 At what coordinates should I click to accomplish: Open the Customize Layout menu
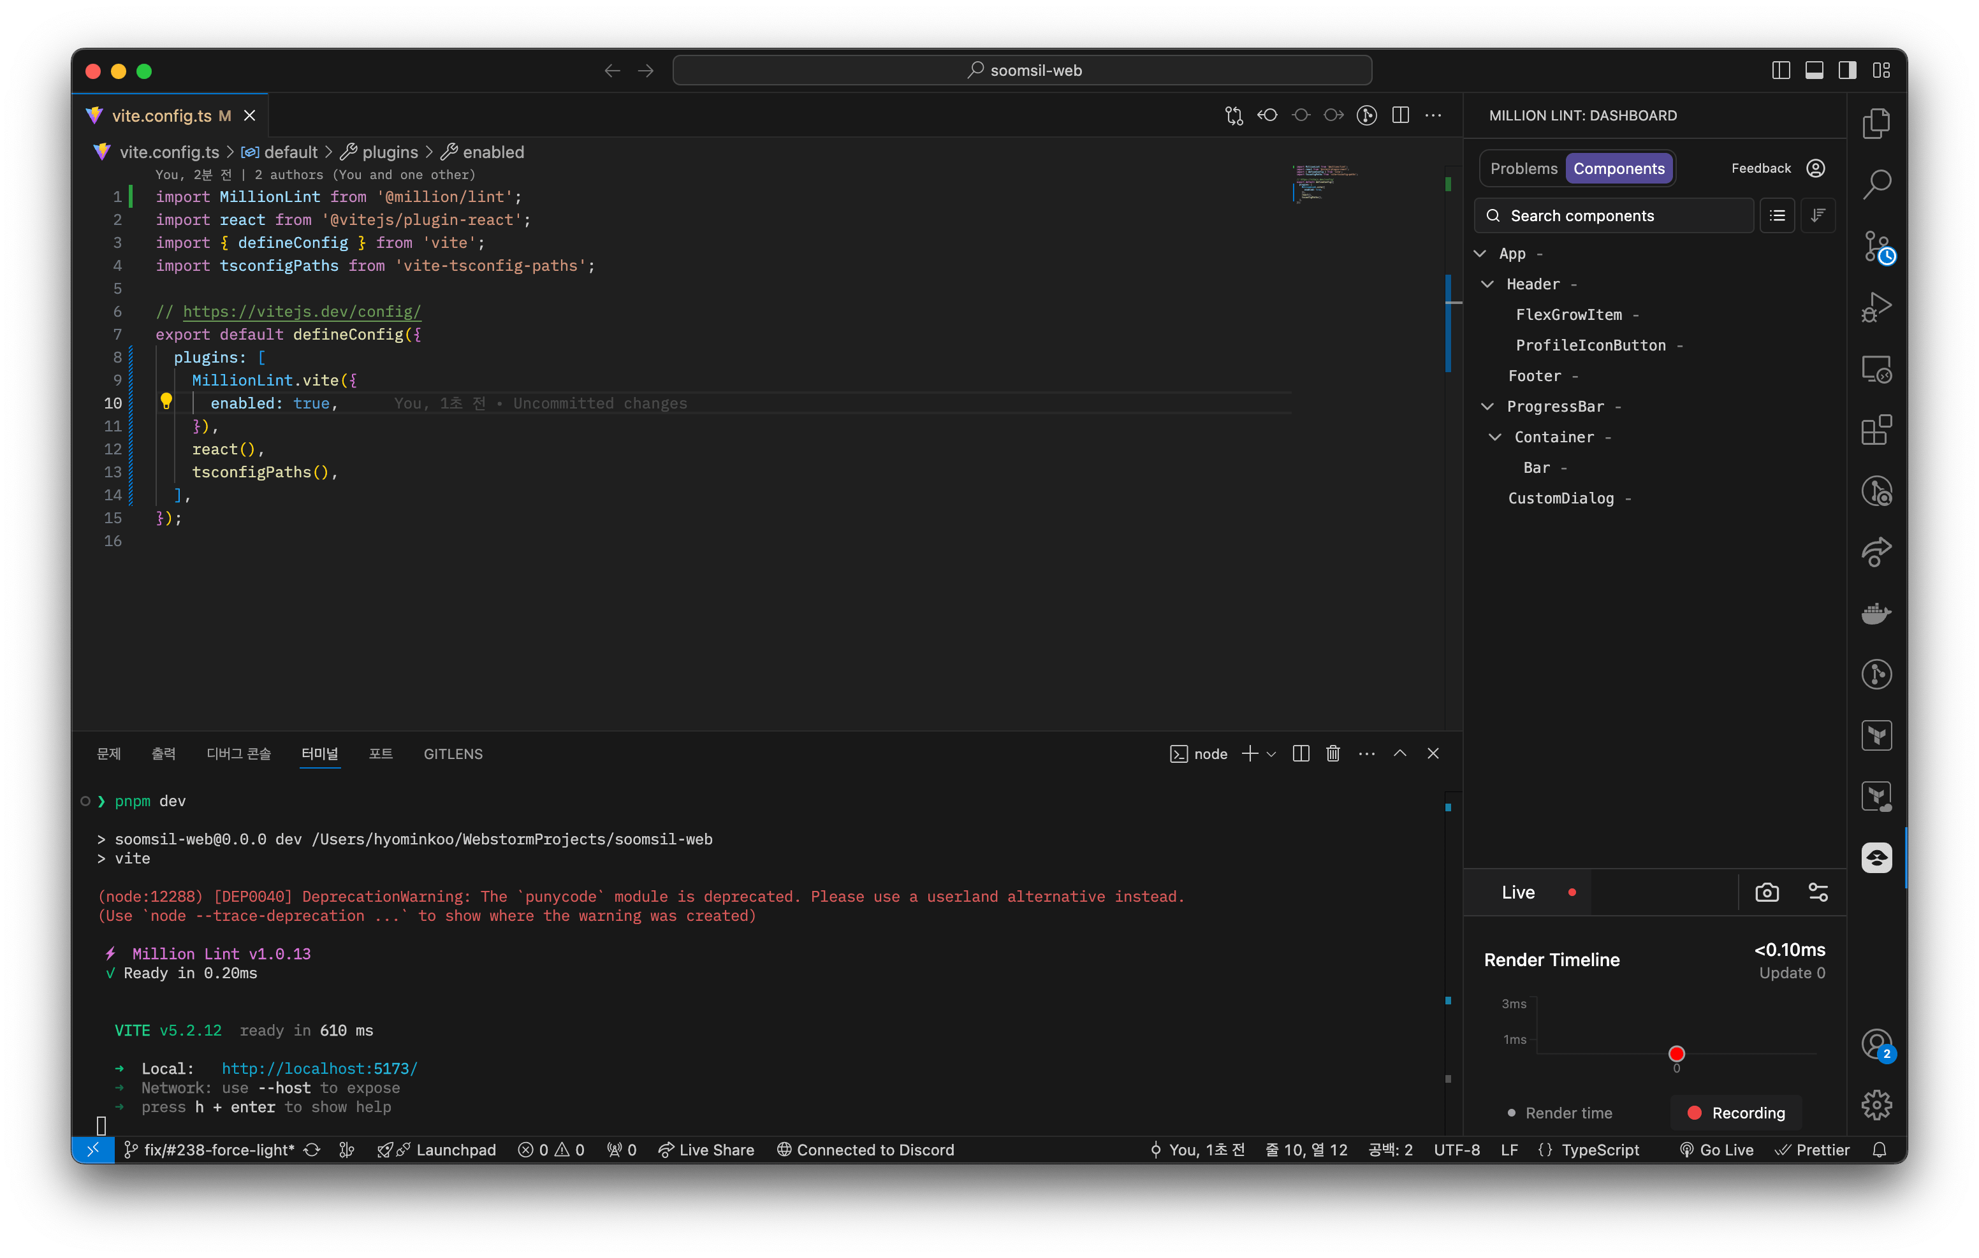(x=1881, y=71)
